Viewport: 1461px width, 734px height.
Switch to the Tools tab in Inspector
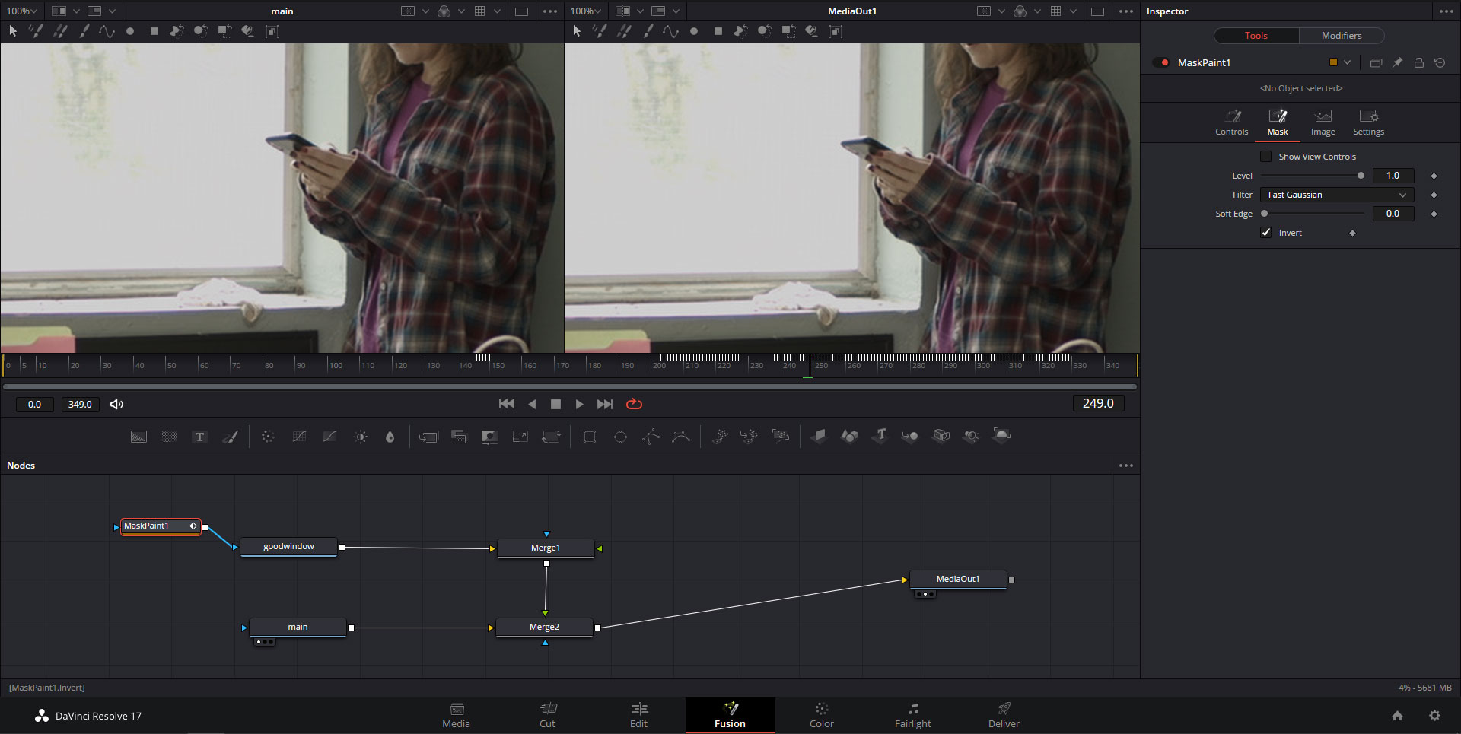[1256, 36]
